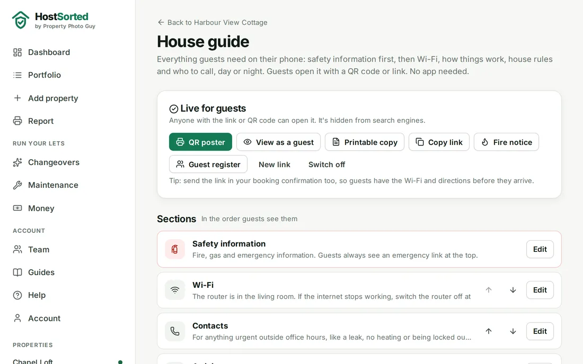Edit the Safety information section
This screenshot has width=583, height=364.
pos(540,249)
